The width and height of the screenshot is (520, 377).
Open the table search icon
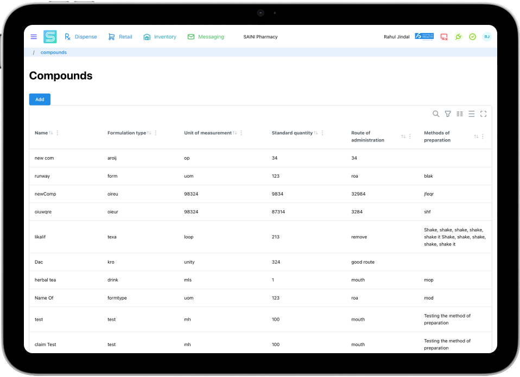click(436, 114)
